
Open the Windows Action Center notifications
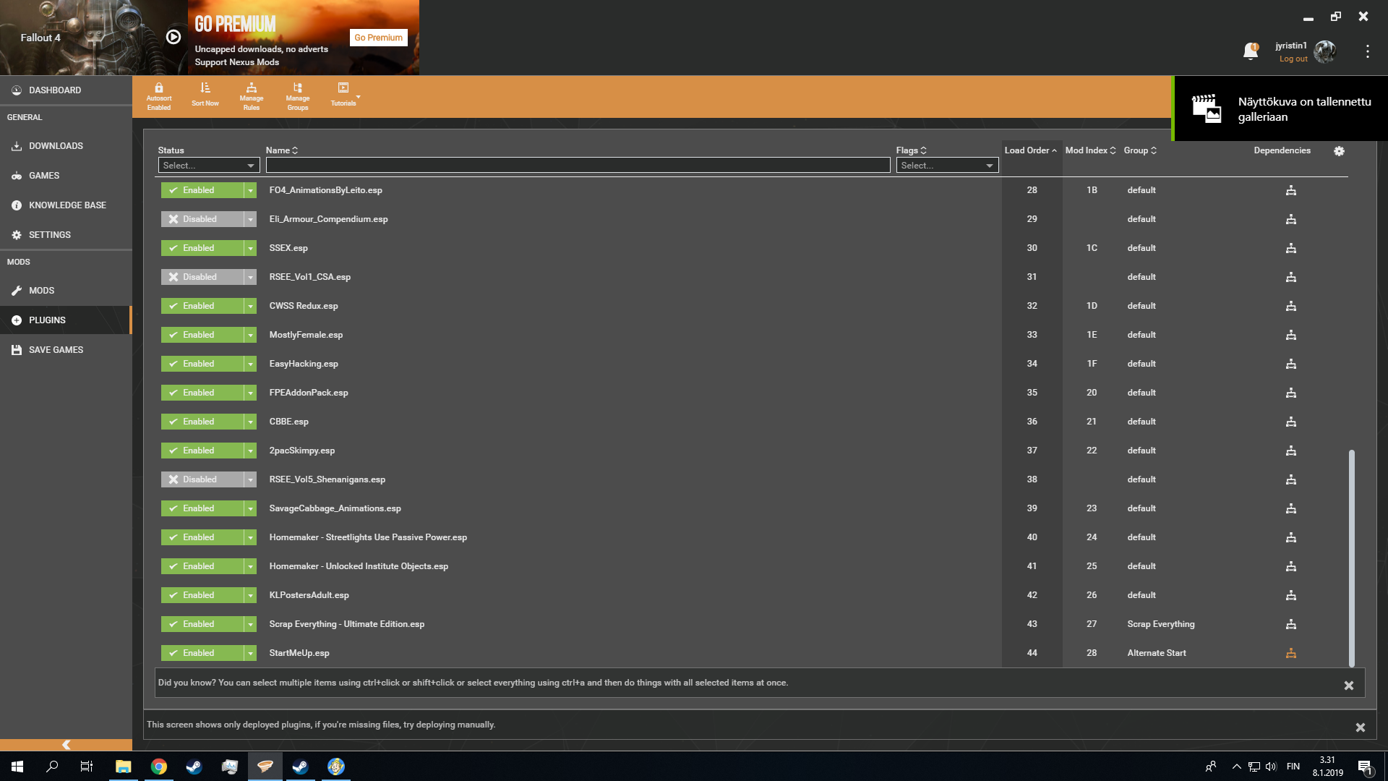coord(1365,767)
